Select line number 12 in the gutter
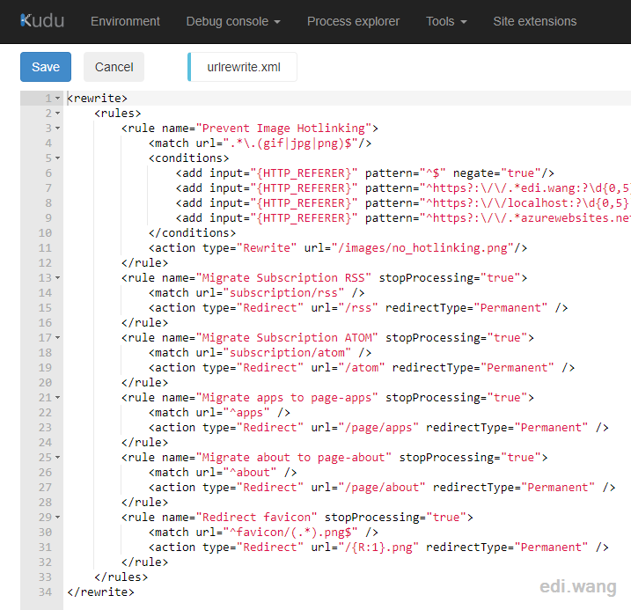Viewport: 631px width, 610px height. point(45,263)
